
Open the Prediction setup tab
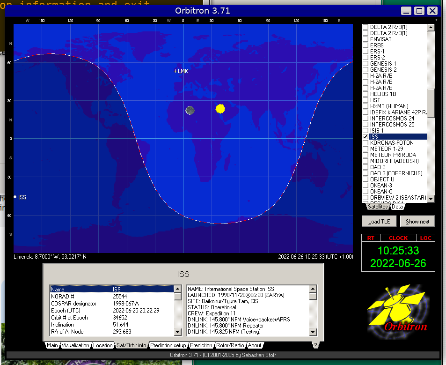click(168, 345)
